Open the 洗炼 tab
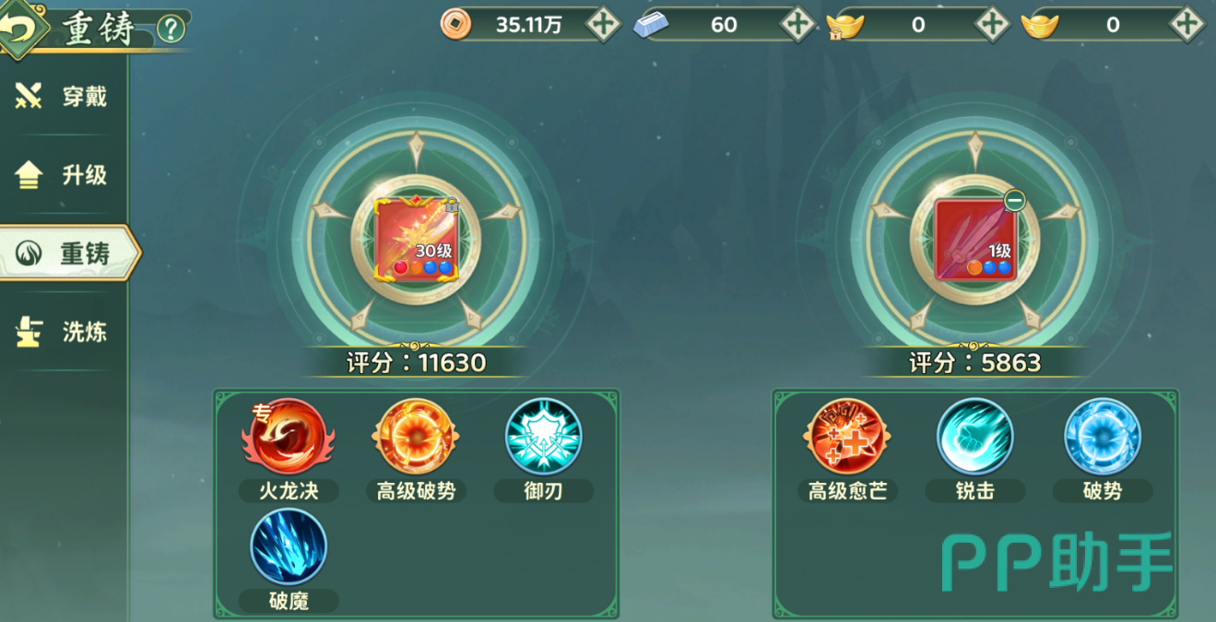 [x=63, y=332]
